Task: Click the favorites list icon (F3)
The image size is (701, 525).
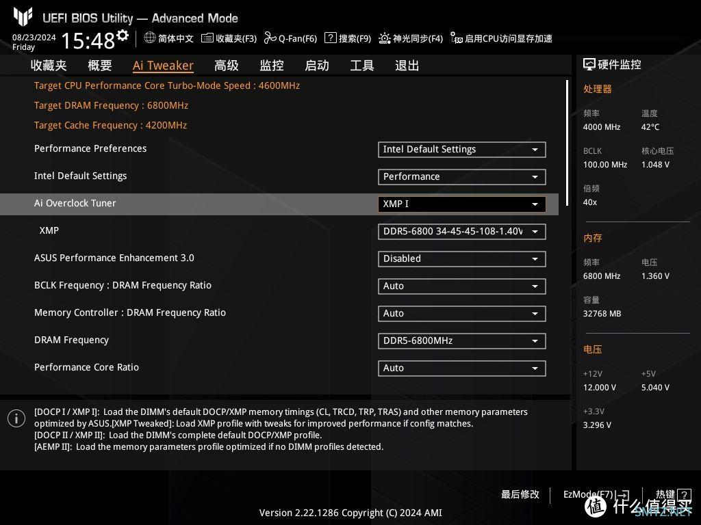Action: point(207,38)
